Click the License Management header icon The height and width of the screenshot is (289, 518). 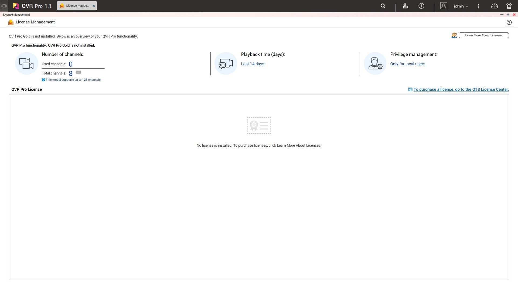click(11, 22)
